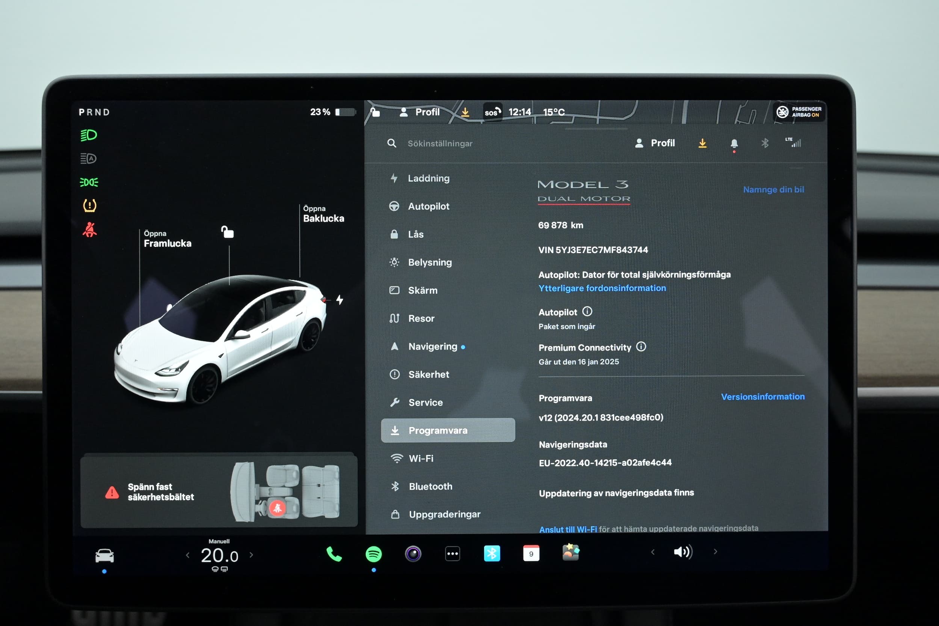Open the app launcher three-dots icon
Image resolution: width=939 pixels, height=626 pixels.
coord(452,554)
